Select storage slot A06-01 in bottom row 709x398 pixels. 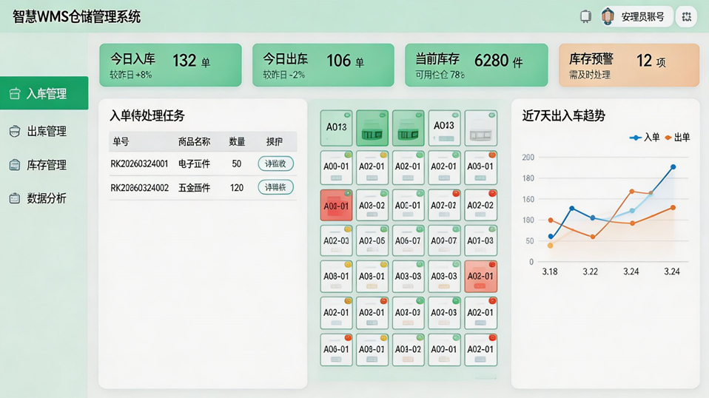pyautogui.click(x=337, y=350)
